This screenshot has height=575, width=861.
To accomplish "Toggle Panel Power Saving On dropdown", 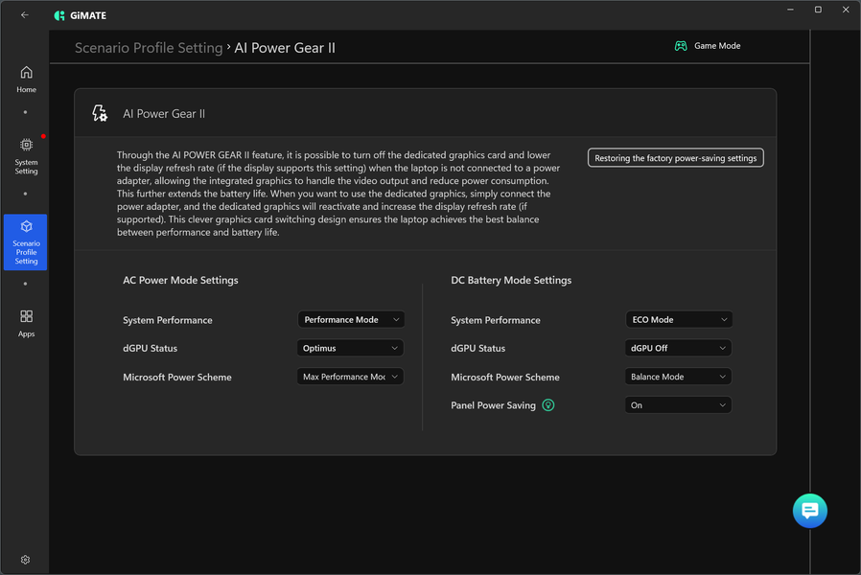I will [x=678, y=405].
